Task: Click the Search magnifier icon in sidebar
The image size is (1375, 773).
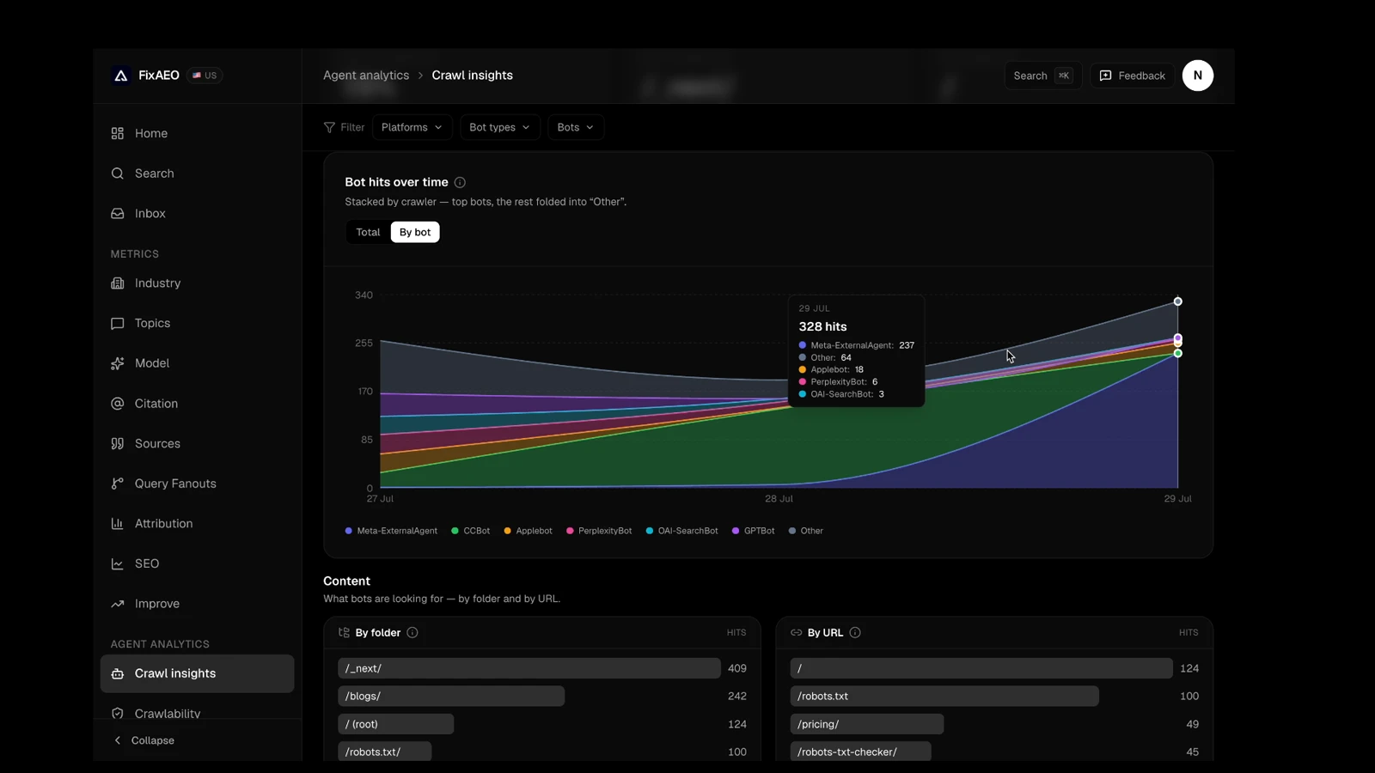Action: click(118, 173)
